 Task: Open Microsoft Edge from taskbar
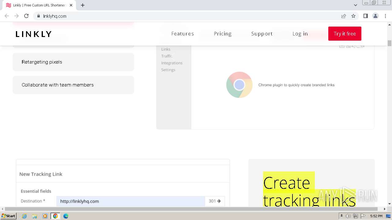66,216
